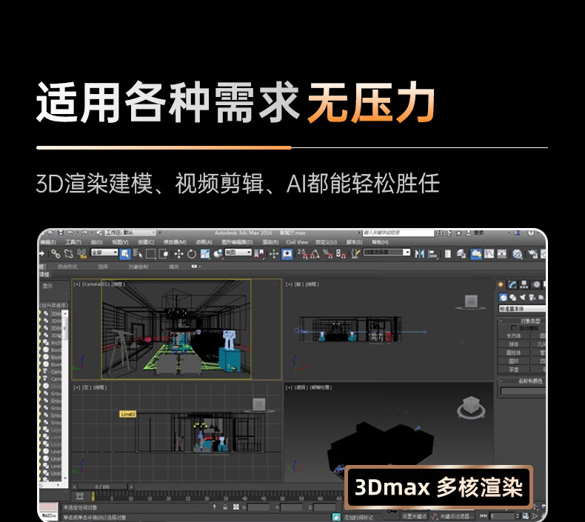Toggle the selection lock icon in status bar
585x522 pixels.
(x=224, y=507)
